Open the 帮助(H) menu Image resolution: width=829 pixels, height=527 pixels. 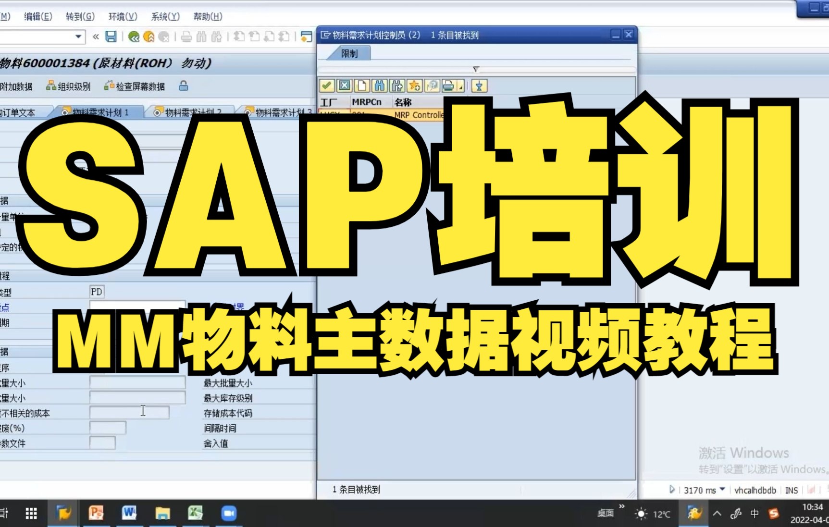click(x=208, y=16)
